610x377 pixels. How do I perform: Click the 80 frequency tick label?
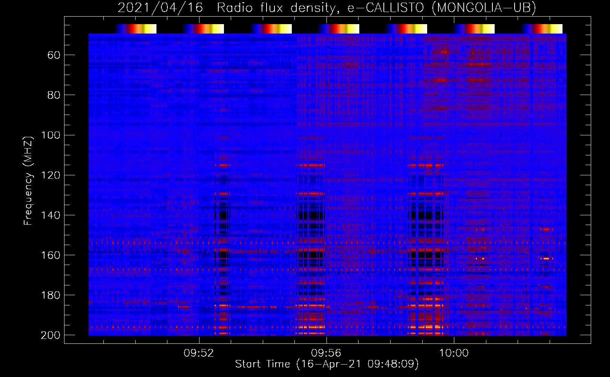54,95
